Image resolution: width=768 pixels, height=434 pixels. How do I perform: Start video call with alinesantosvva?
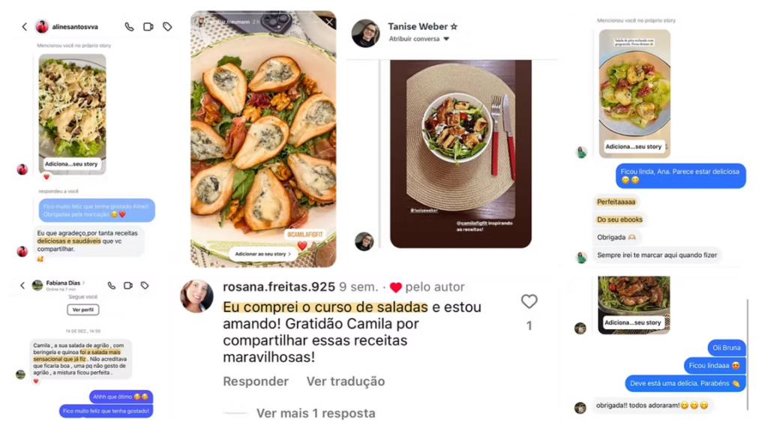coord(148,27)
